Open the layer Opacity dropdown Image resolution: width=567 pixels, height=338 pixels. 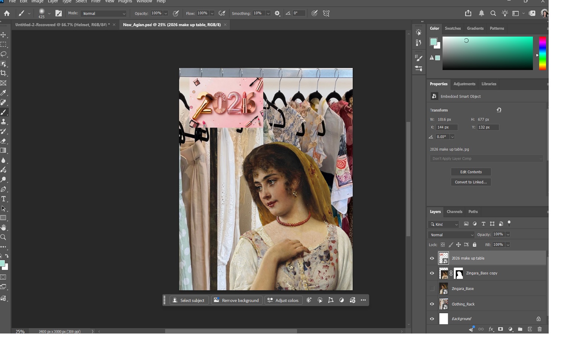tap(508, 234)
